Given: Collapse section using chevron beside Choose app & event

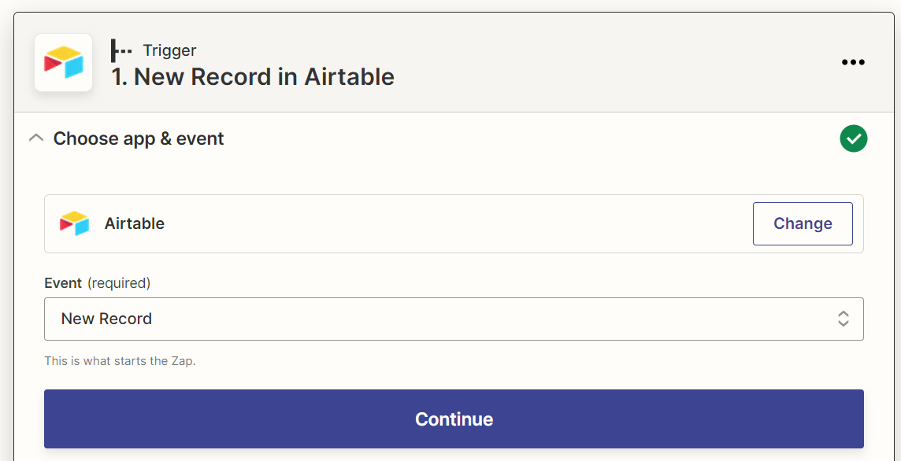Looking at the screenshot, I should (x=36, y=138).
